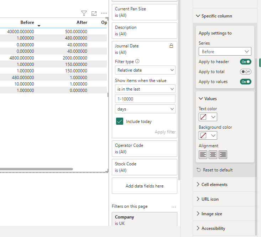Collapse Specific column section
Image resolution: width=261 pixels, height=237 pixels.
[x=198, y=16]
